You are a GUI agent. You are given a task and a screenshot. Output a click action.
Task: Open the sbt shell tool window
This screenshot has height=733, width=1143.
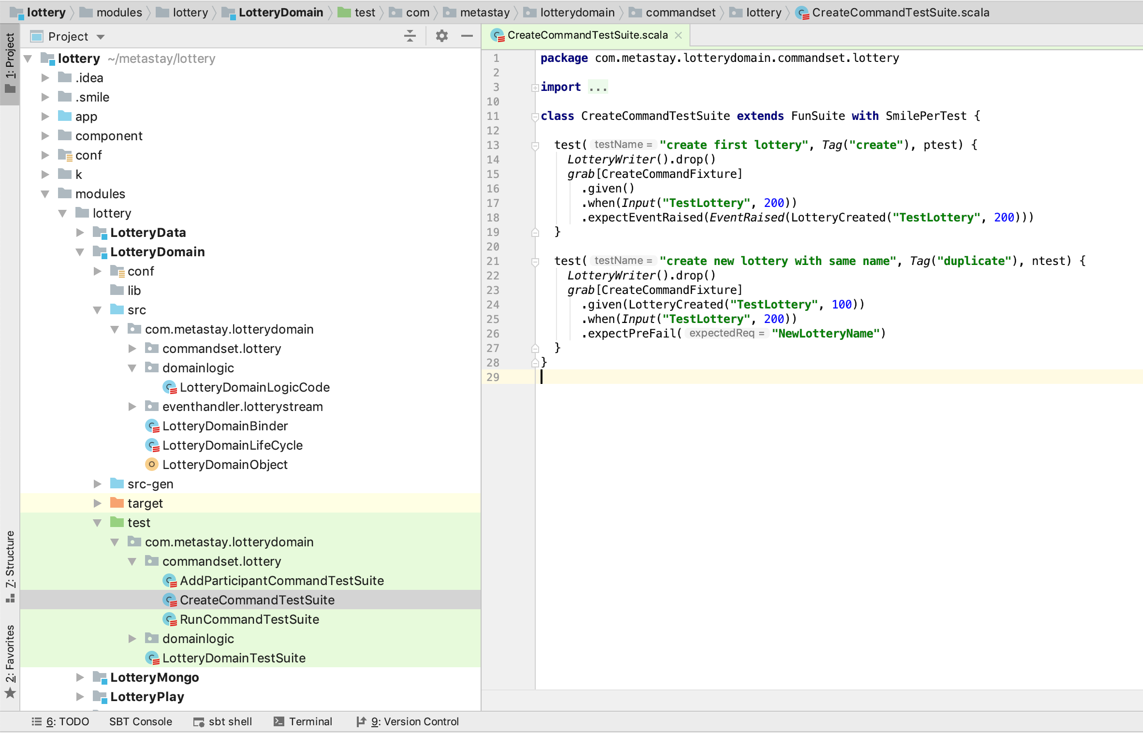click(223, 721)
